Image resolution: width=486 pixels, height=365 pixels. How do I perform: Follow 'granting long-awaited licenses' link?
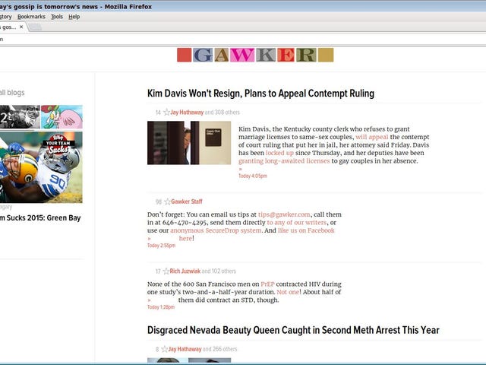[284, 160]
